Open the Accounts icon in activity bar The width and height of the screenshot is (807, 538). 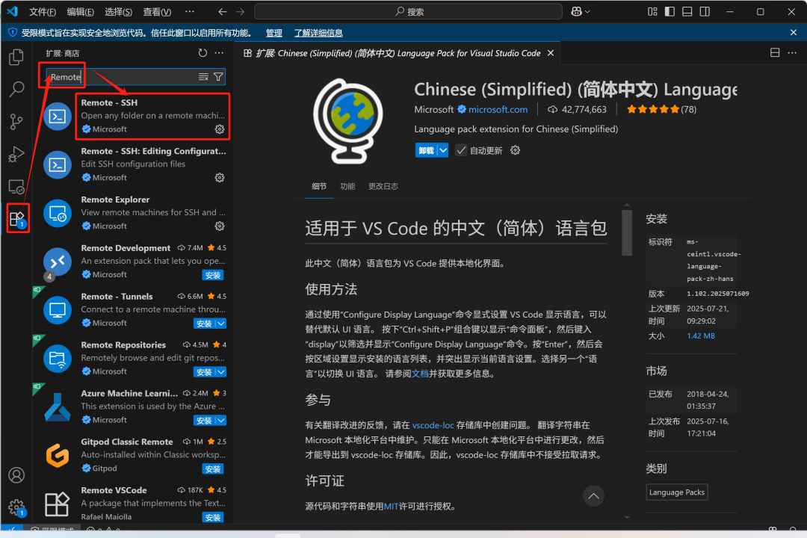coord(16,474)
